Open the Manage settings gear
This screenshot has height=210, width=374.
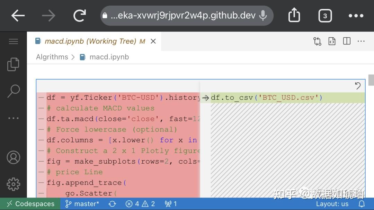[14, 184]
